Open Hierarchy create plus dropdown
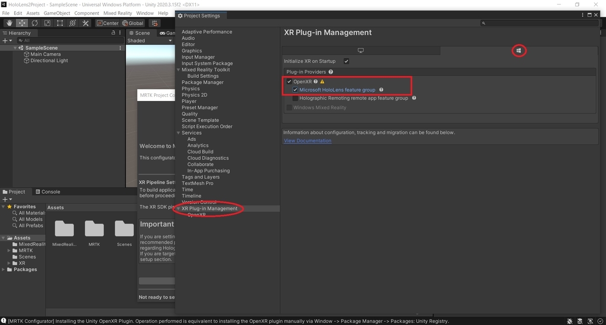 [x=7, y=40]
